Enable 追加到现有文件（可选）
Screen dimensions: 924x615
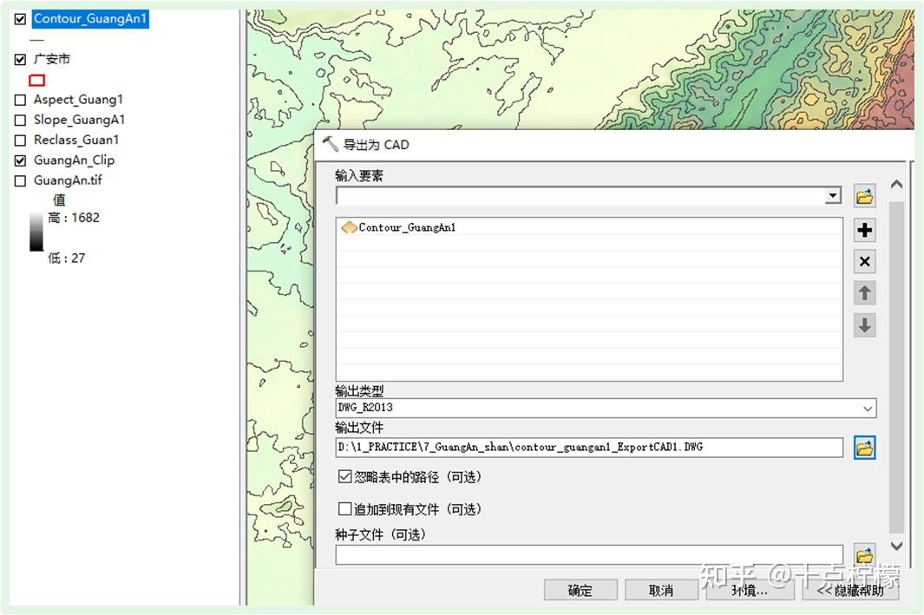pyautogui.click(x=344, y=509)
